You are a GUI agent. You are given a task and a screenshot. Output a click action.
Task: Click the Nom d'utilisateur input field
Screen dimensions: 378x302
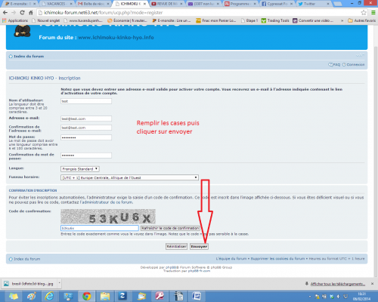click(86, 101)
